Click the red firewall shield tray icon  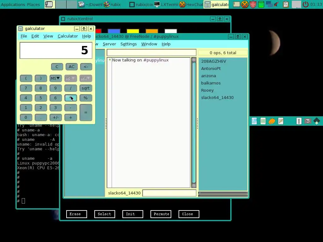[253, 4]
